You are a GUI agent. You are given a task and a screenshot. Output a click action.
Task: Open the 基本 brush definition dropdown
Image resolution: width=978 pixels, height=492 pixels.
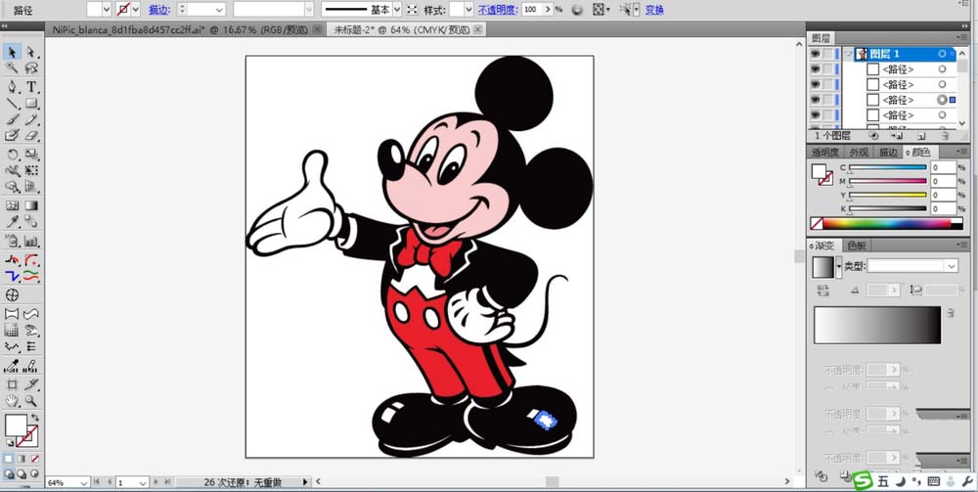click(396, 10)
